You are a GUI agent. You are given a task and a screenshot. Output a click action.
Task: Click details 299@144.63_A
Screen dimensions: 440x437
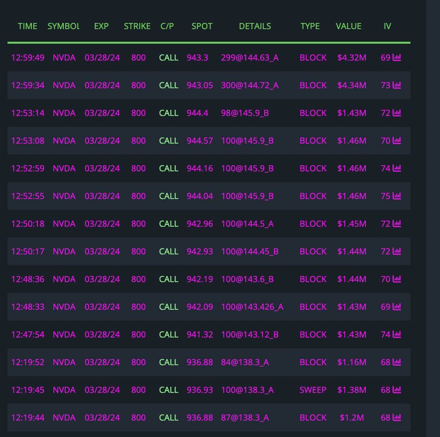[x=250, y=58]
